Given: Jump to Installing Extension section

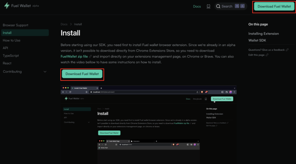Looking at the screenshot, I should [263, 34].
